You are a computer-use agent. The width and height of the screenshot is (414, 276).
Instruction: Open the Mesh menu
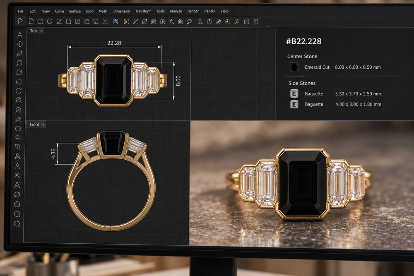click(x=103, y=11)
